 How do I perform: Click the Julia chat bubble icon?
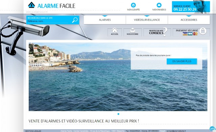point(213,129)
